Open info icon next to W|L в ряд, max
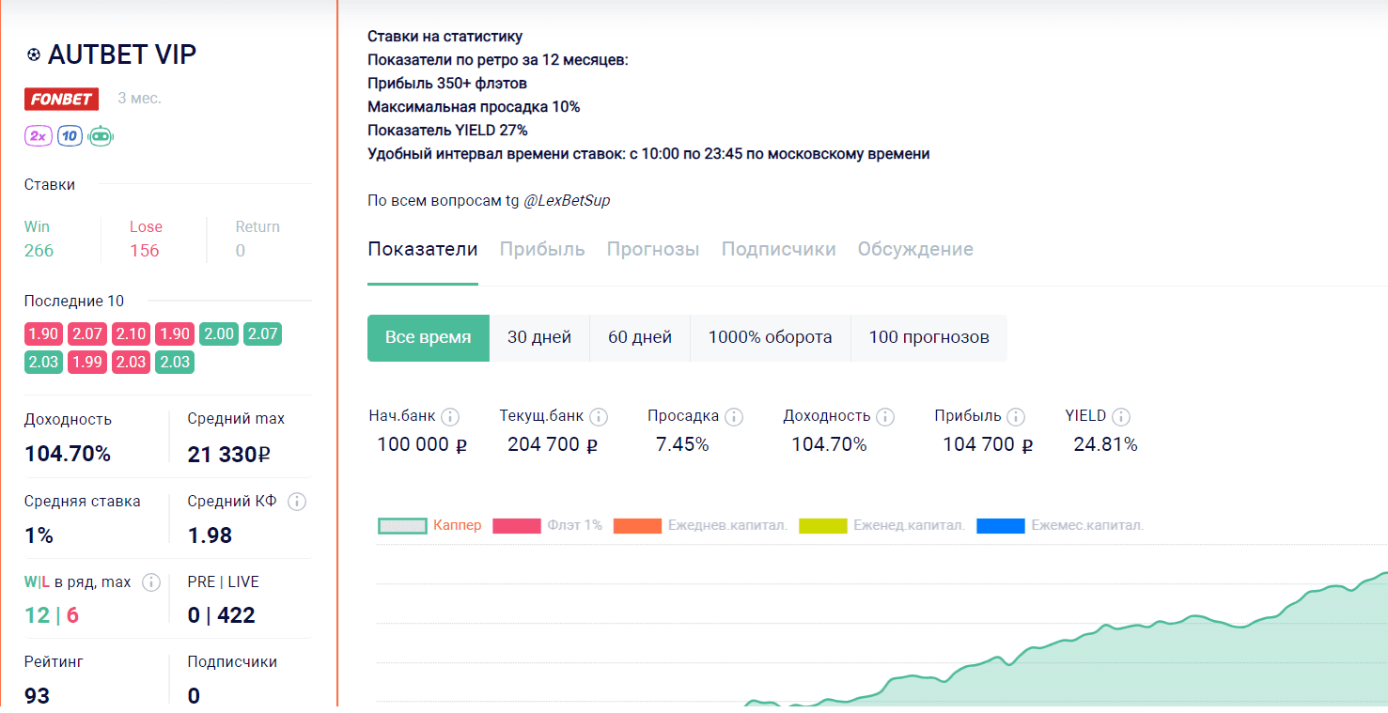This screenshot has width=1388, height=713. pos(150,582)
